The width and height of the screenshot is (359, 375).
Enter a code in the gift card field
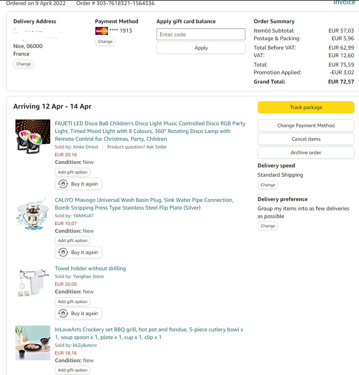click(x=201, y=34)
